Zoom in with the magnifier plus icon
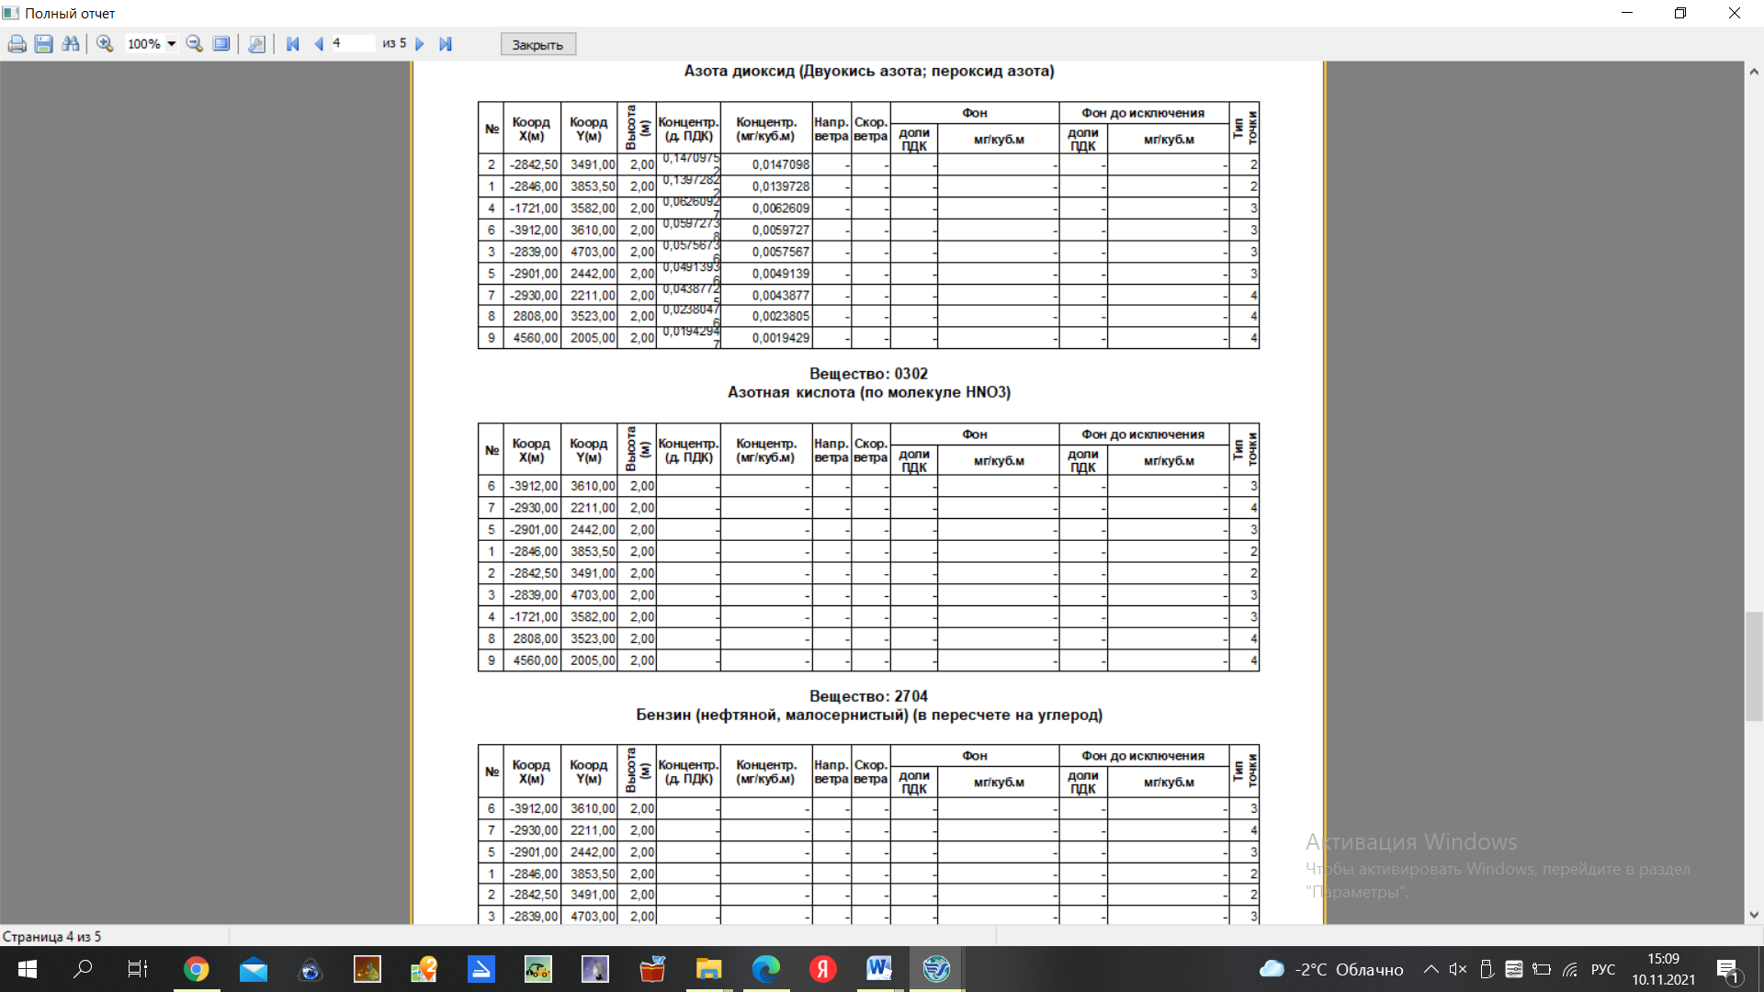 coord(105,44)
